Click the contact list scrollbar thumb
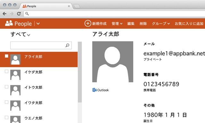 click(x=80, y=72)
